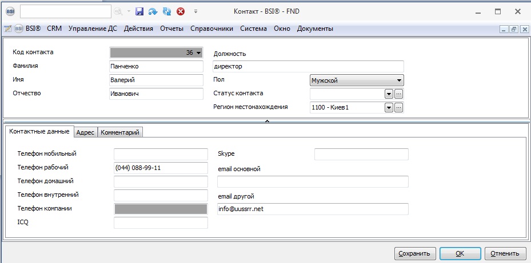Switch to the Комментарий tab

click(120, 132)
